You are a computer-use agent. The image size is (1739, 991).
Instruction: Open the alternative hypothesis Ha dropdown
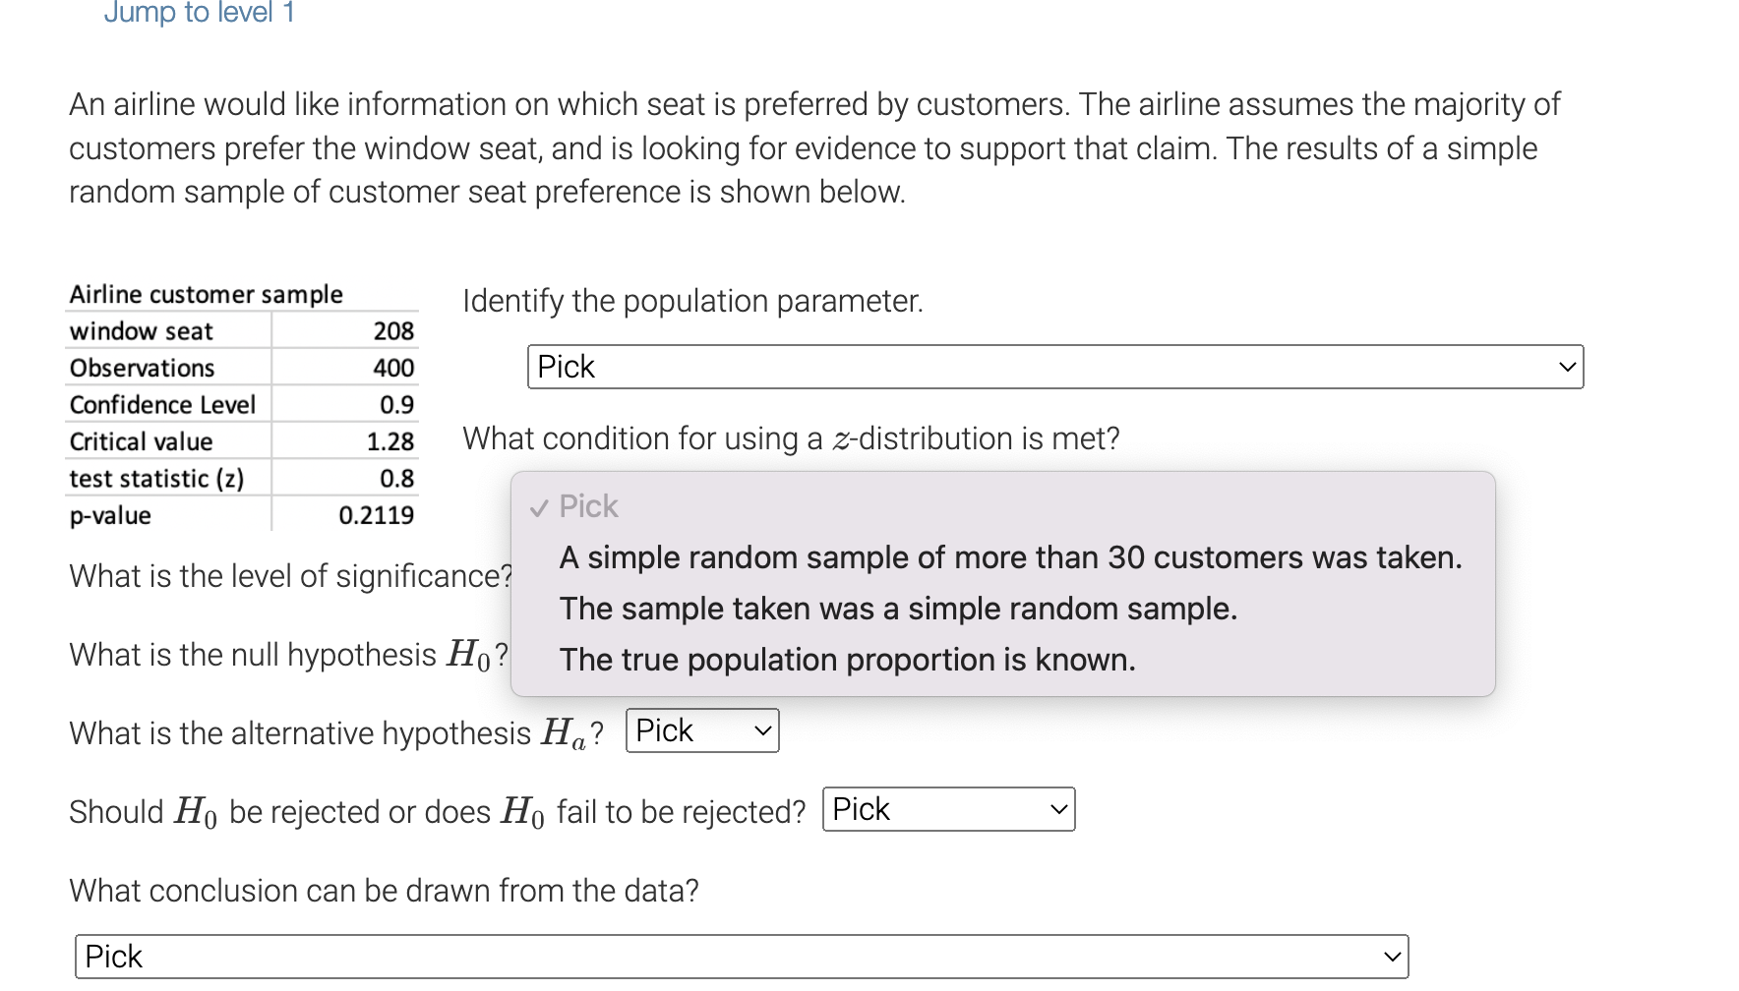pos(700,729)
